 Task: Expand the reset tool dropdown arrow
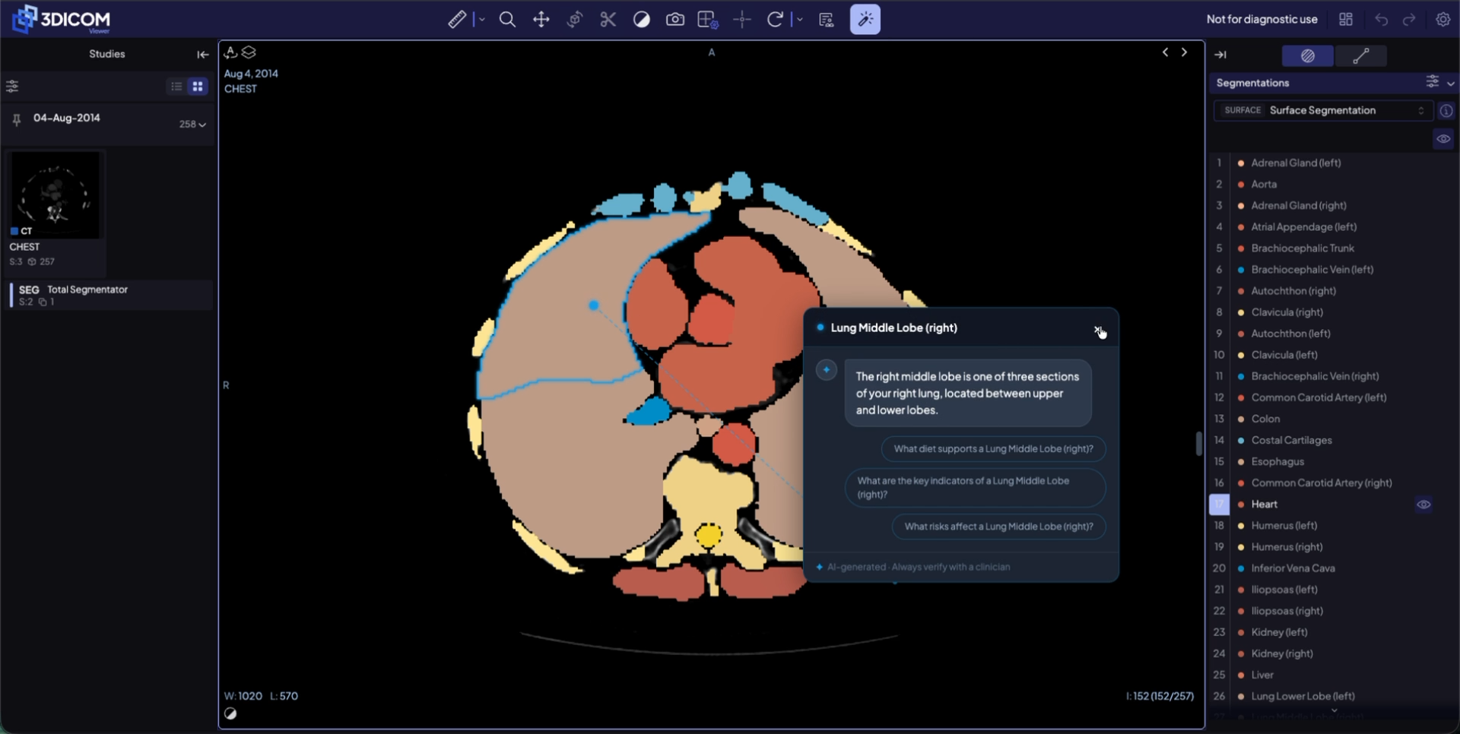pos(799,20)
